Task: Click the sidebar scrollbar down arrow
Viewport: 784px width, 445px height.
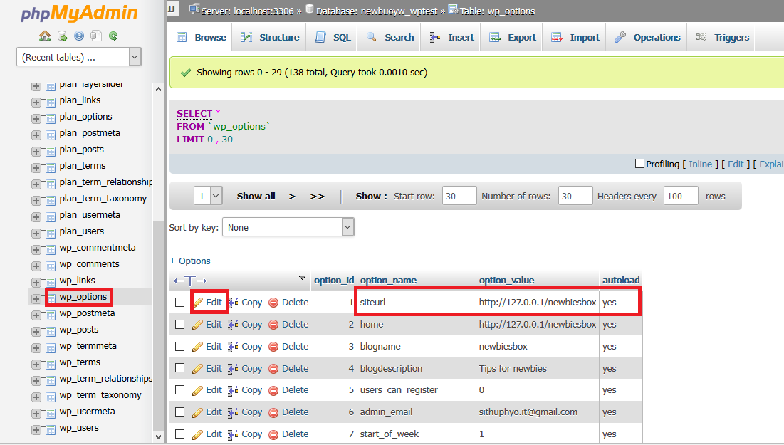Action: click(159, 436)
